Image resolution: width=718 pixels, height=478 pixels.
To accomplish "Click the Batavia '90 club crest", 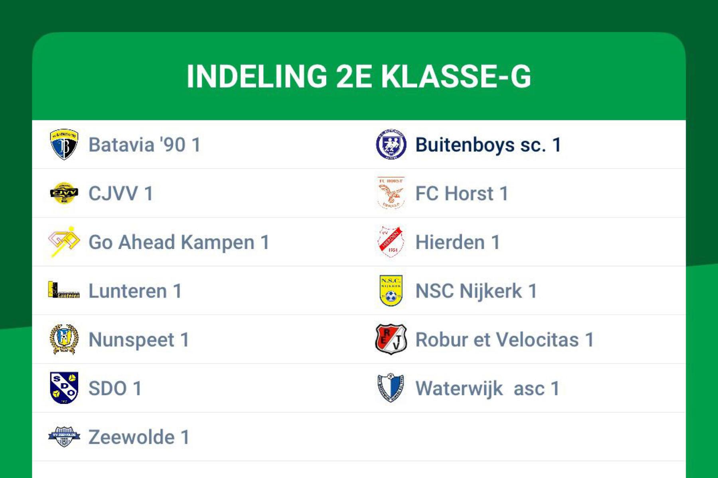I will click(x=64, y=145).
